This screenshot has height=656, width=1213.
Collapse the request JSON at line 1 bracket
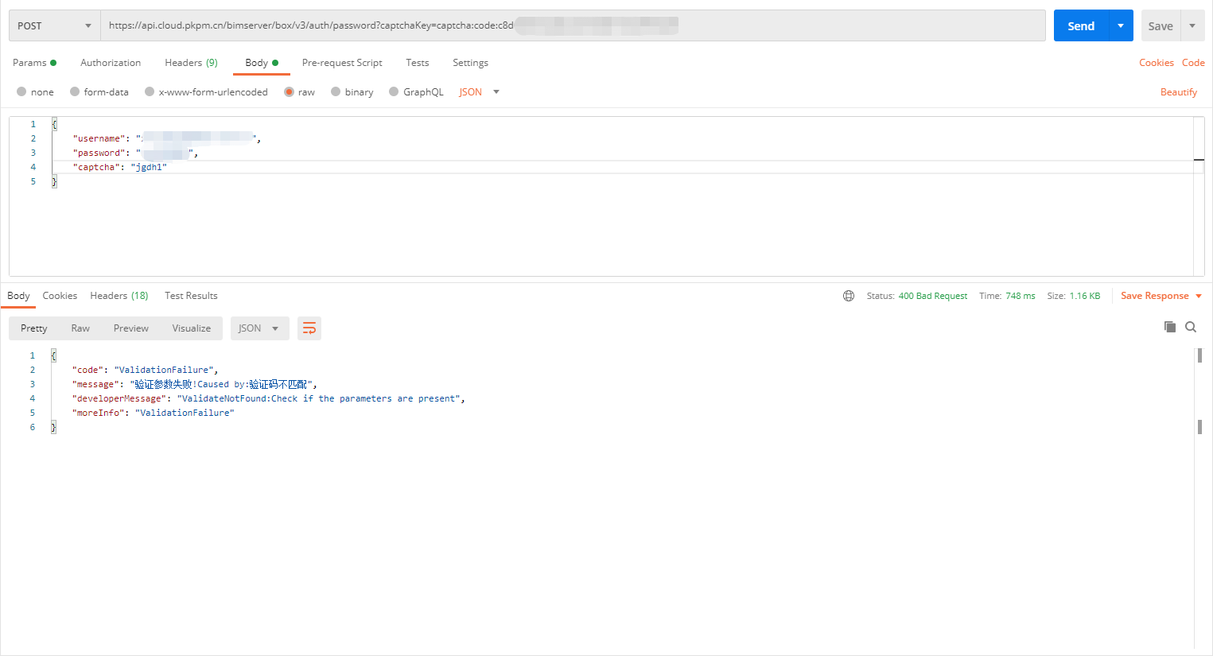coord(54,125)
